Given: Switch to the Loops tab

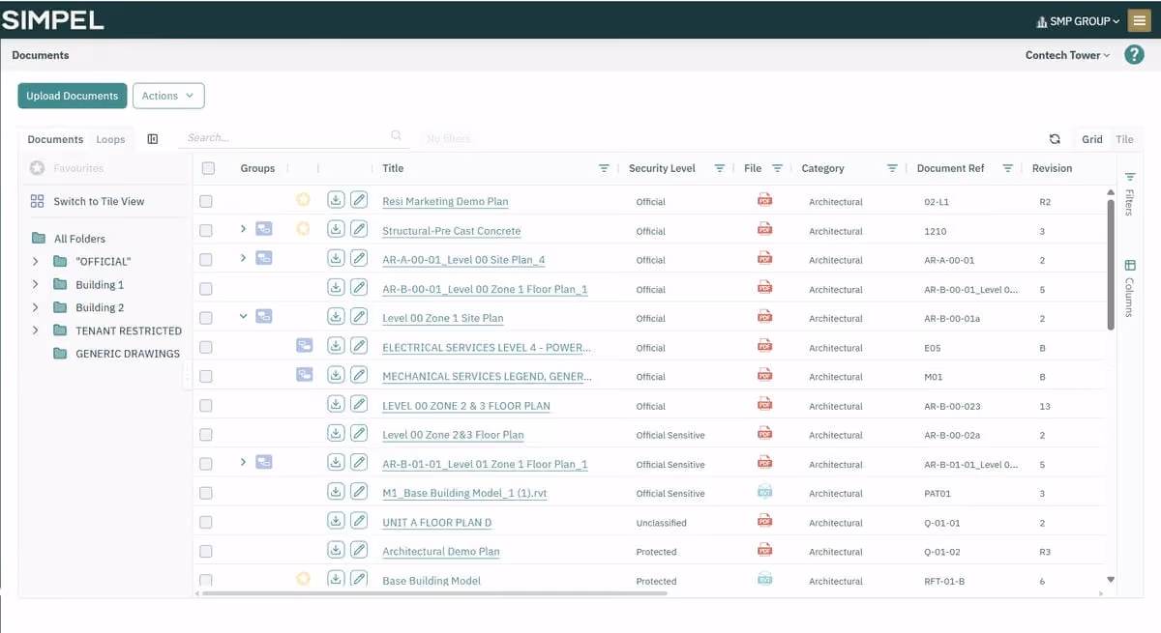Looking at the screenshot, I should click(110, 139).
